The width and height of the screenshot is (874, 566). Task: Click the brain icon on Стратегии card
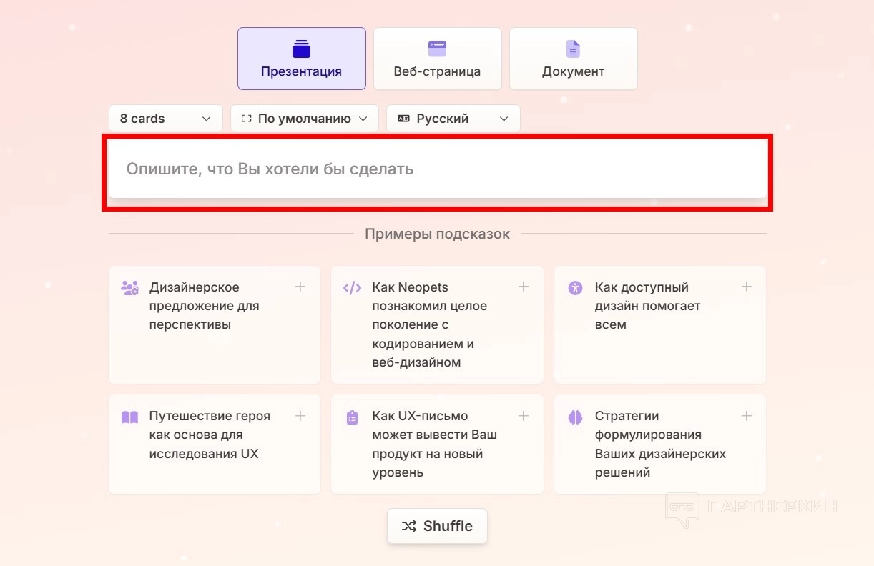pyautogui.click(x=575, y=417)
